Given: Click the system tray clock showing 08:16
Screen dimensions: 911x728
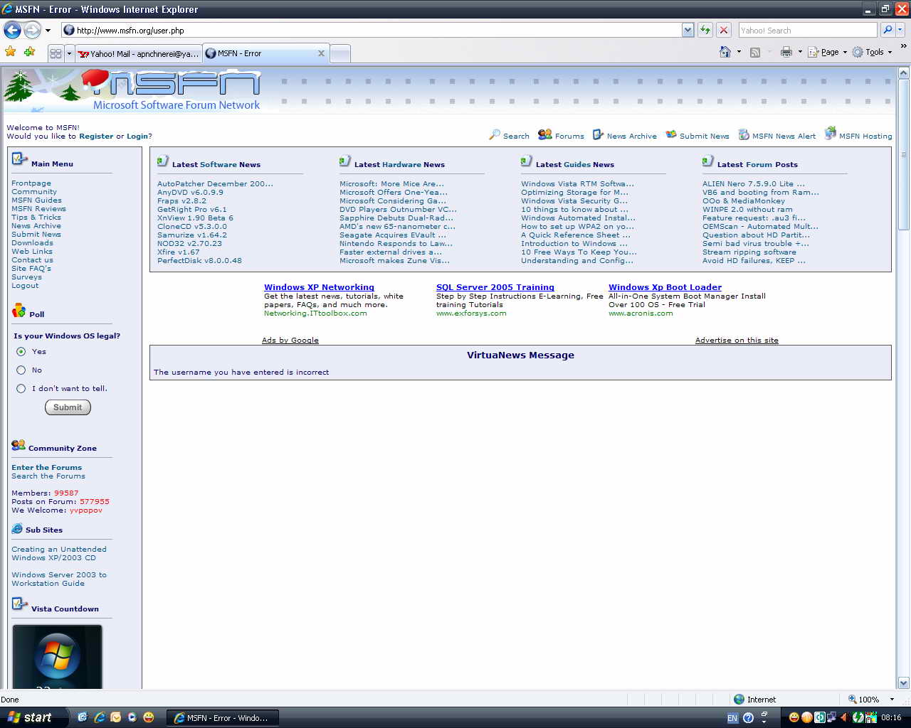Looking at the screenshot, I should coord(891,718).
